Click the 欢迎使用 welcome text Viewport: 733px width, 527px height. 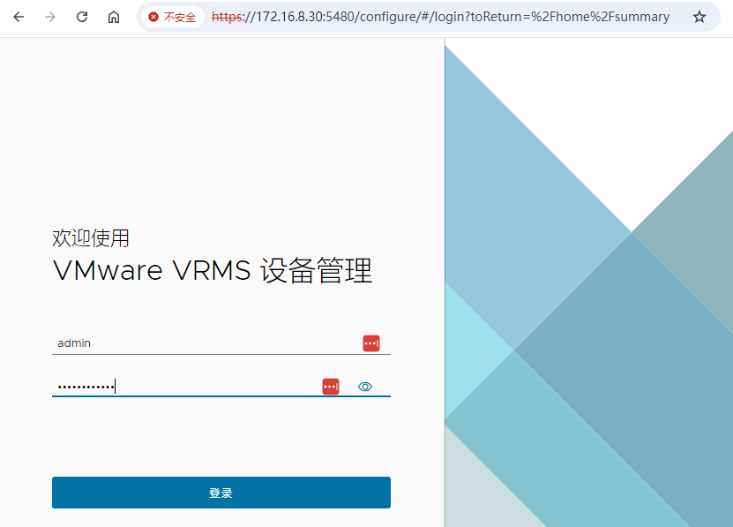point(91,237)
